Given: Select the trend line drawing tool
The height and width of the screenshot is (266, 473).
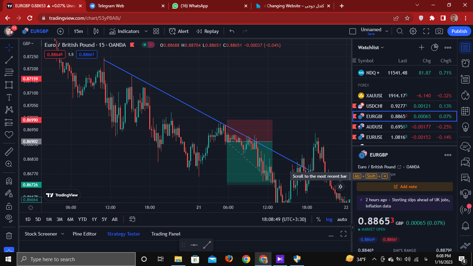Looking at the screenshot, I should (9, 60).
